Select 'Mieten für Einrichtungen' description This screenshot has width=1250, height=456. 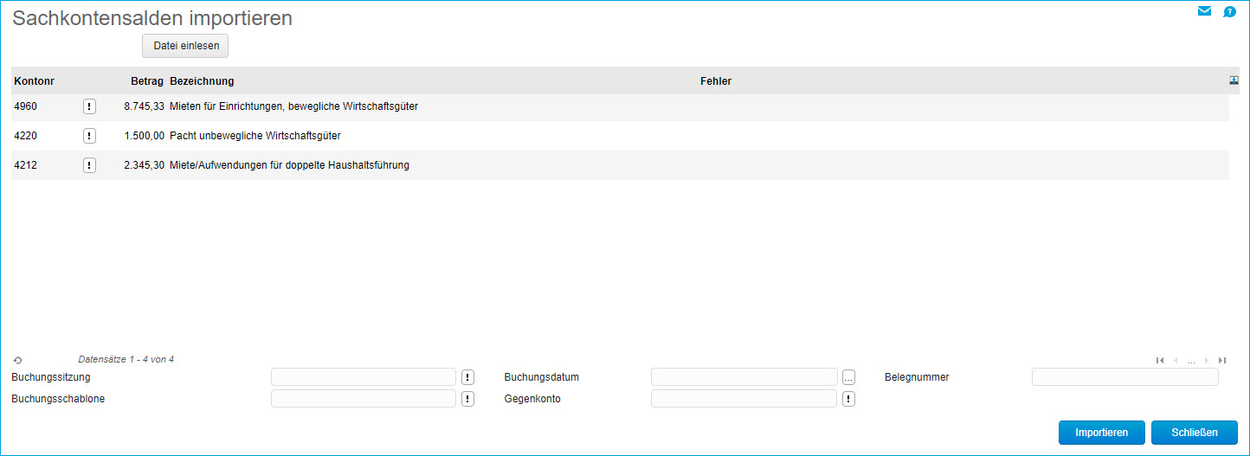tap(294, 106)
